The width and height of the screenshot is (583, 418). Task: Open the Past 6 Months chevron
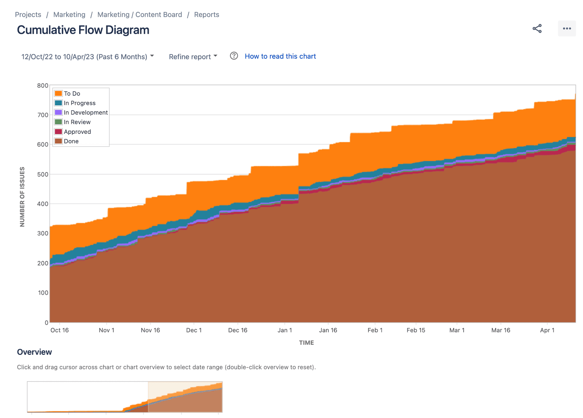(152, 56)
